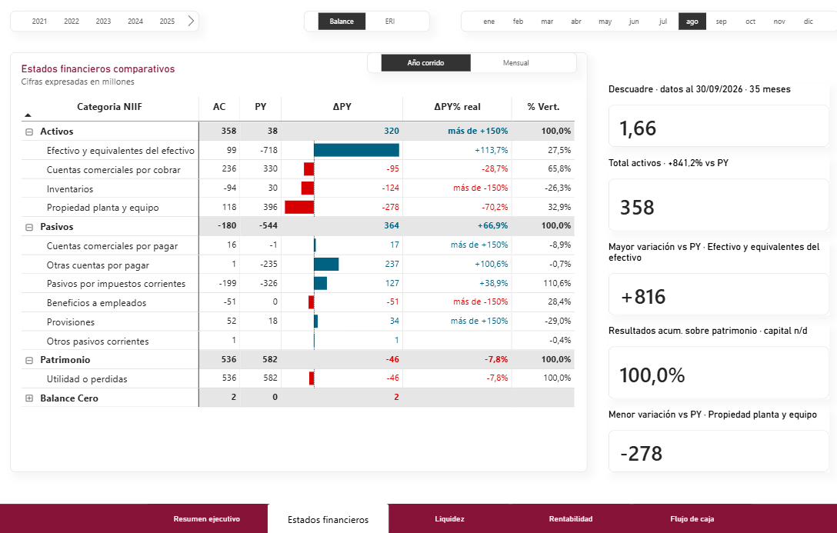Click the Utilidad o perdidas row label
The height and width of the screenshot is (533, 837).
(x=87, y=379)
